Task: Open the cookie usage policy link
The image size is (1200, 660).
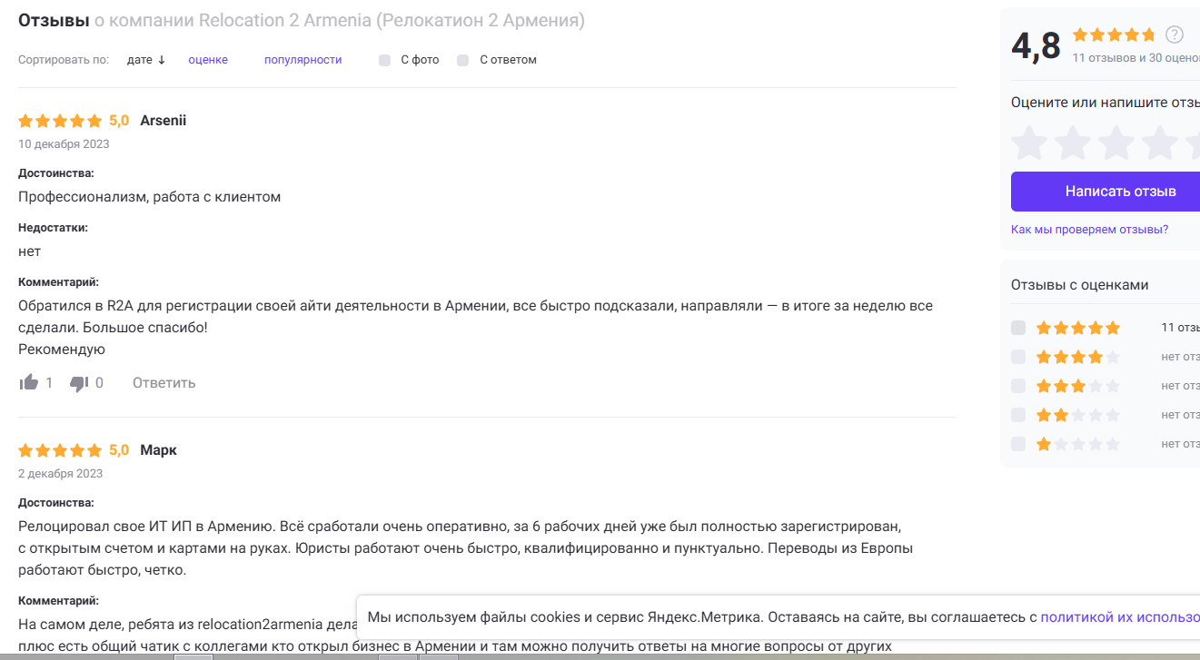Action: (x=1119, y=617)
